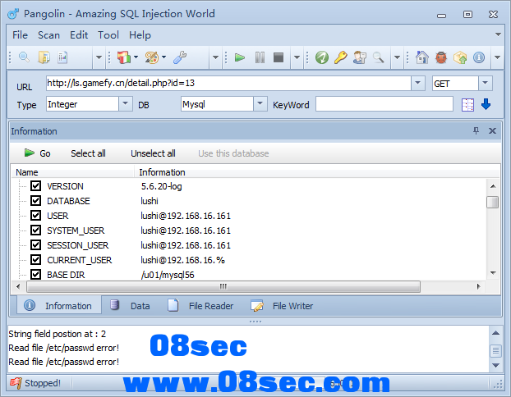Click the user accounts toolbar icon
This screenshot has width=511, height=397.
[x=360, y=57]
